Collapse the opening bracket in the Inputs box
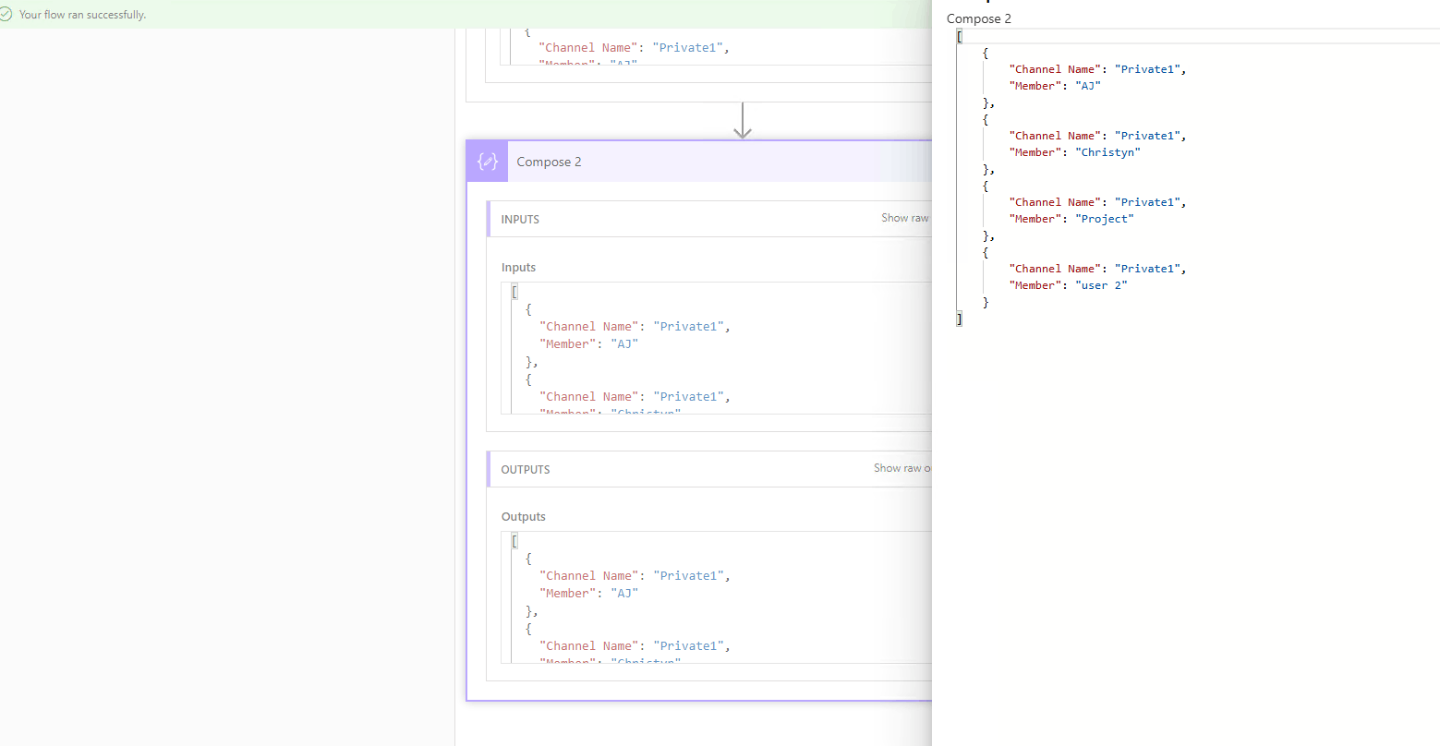The height and width of the screenshot is (746, 1440). point(514,291)
